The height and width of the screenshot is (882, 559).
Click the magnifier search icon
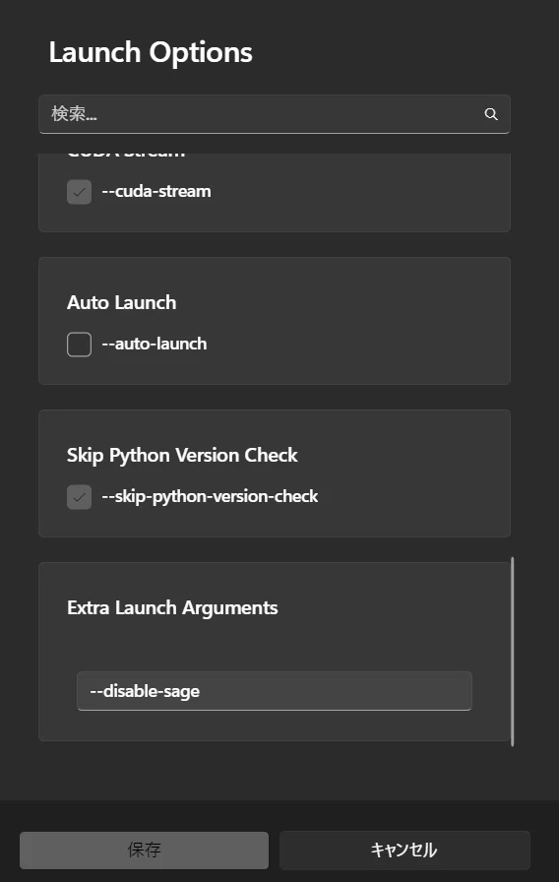point(491,114)
